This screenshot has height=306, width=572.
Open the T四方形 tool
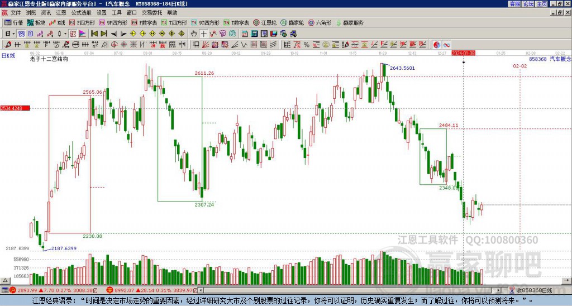point(174,22)
